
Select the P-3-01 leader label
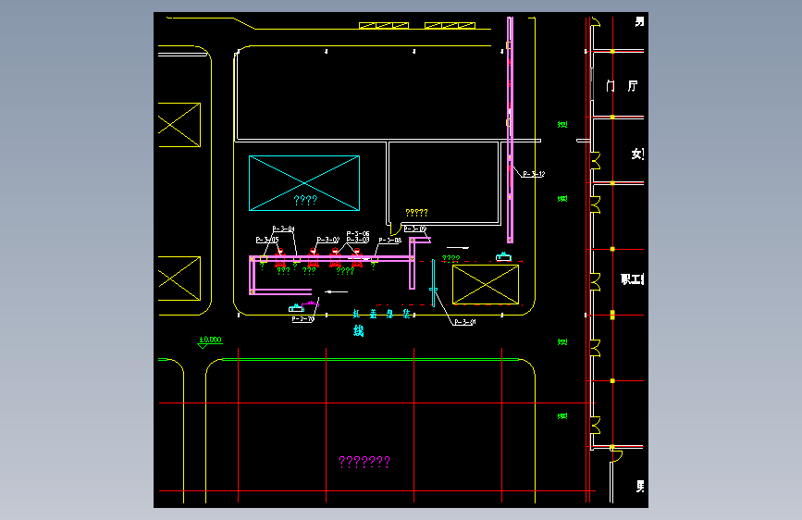[x=465, y=322]
